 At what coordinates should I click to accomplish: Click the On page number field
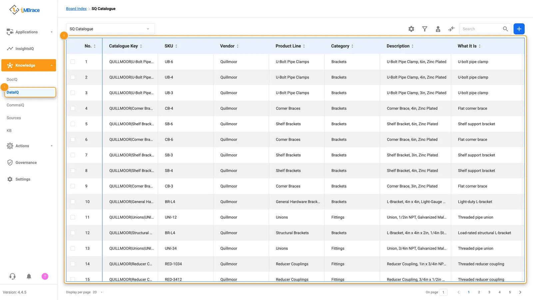point(443,292)
